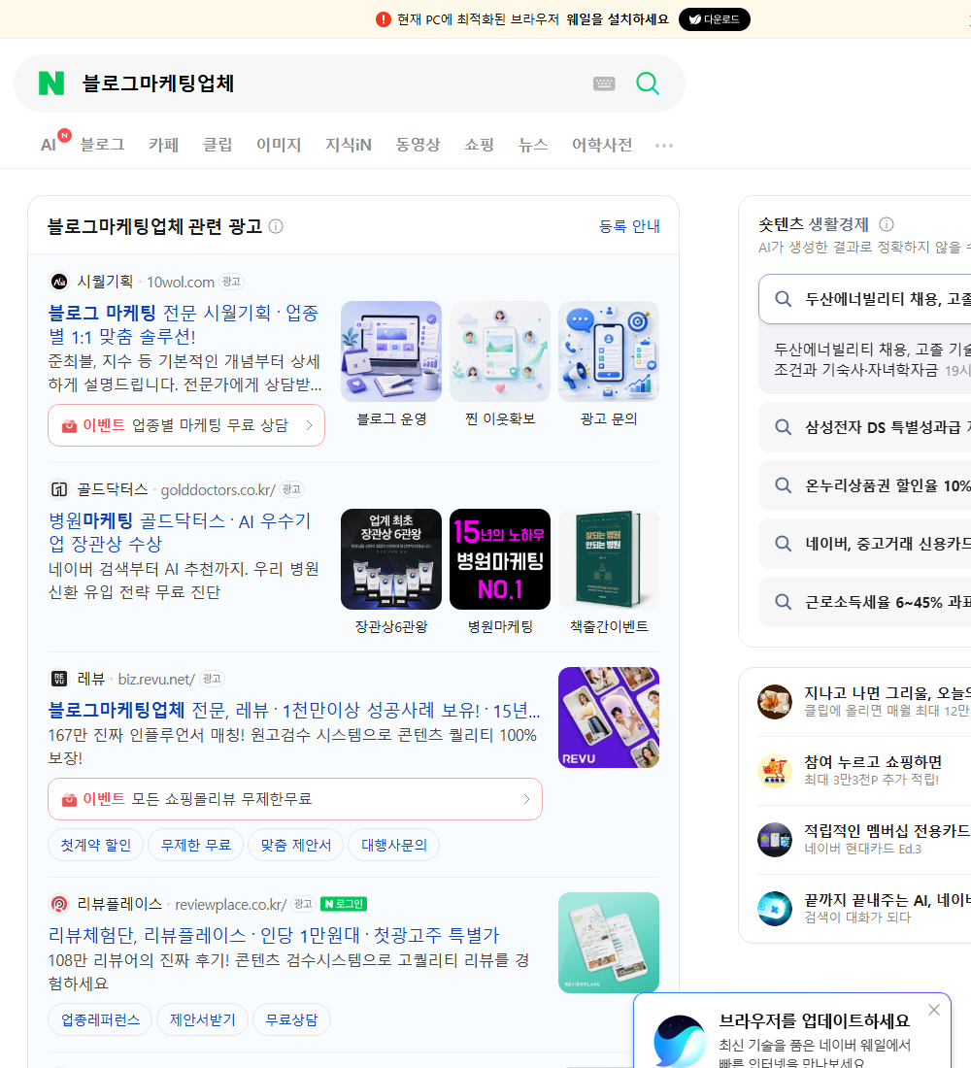This screenshot has width=971, height=1068.
Task: Open the 장관상6관왕 thumbnail
Action: (x=391, y=559)
